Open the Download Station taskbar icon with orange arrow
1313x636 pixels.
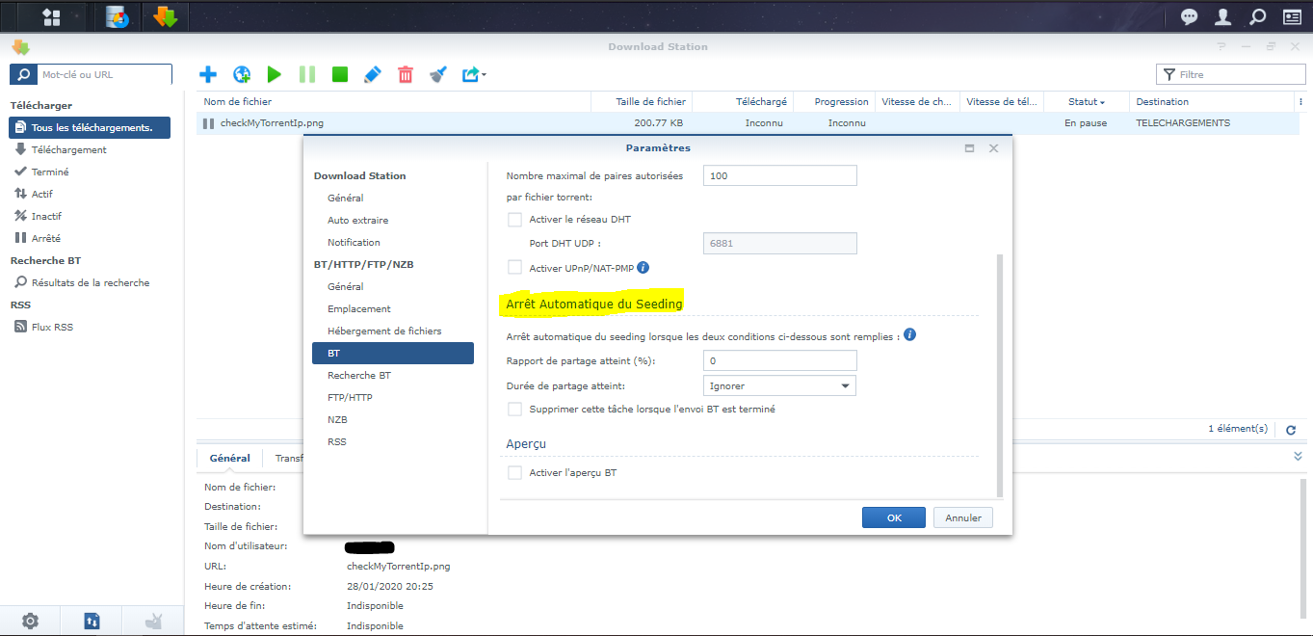166,16
